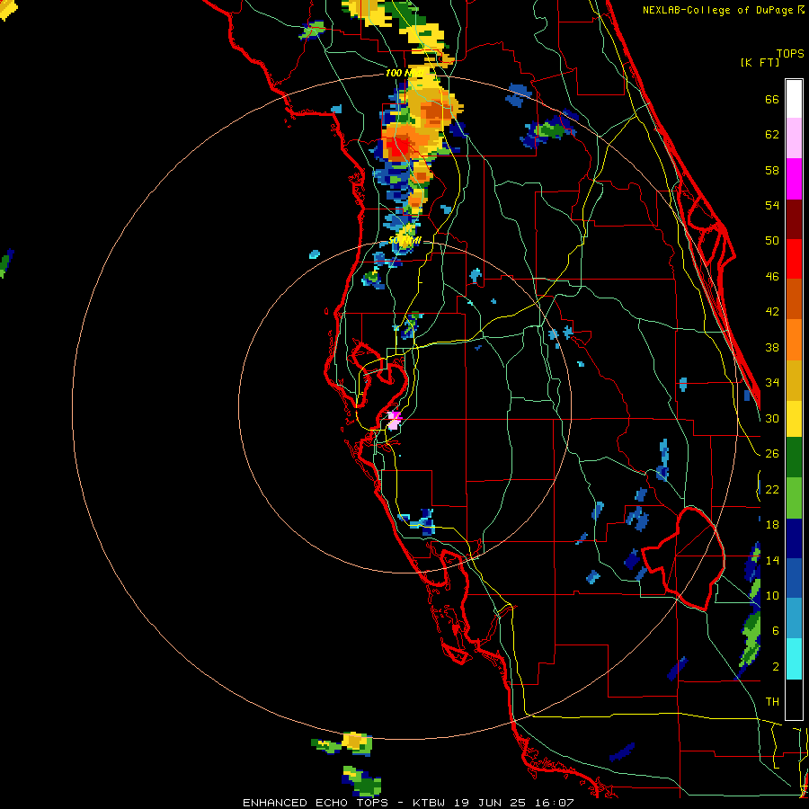
Task: Click the 34 legend value
Action: click(x=772, y=383)
